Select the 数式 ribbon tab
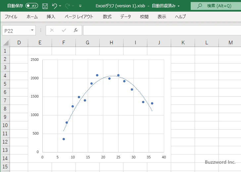The width and height of the screenshot is (241, 172). [x=107, y=17]
